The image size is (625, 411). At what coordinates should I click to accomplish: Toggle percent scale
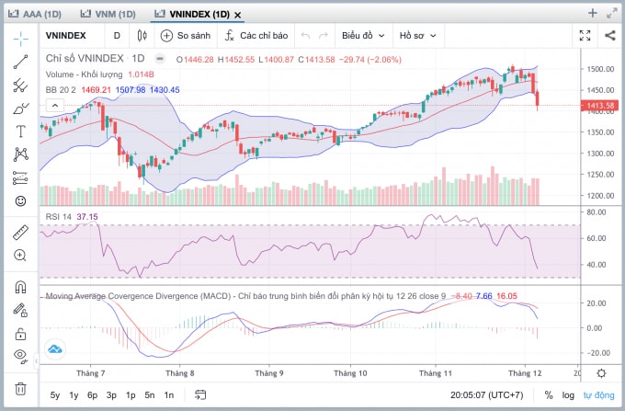point(549,395)
